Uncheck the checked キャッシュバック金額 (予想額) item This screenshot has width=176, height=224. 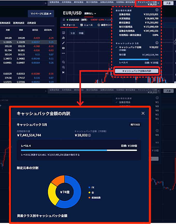pos(137,48)
